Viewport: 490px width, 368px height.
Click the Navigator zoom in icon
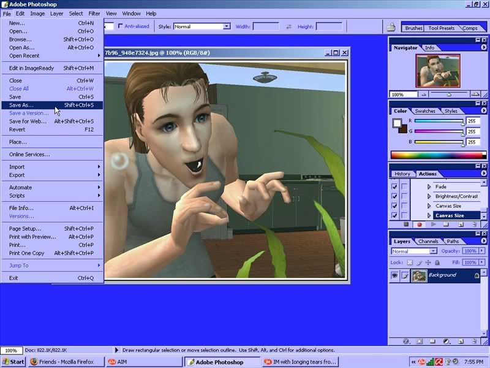pyautogui.click(x=475, y=94)
